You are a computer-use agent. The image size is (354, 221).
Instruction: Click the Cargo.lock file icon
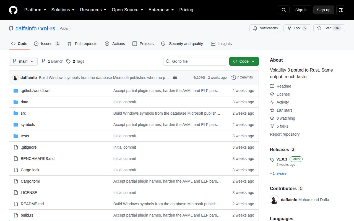tap(16, 170)
